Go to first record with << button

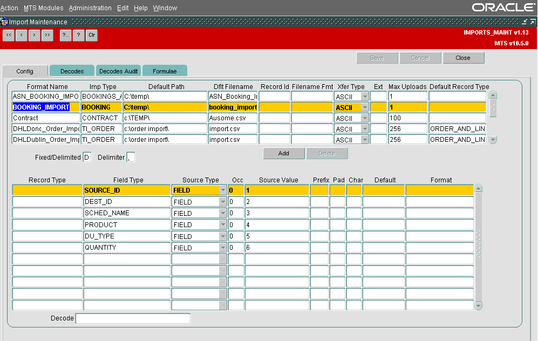pyautogui.click(x=9, y=35)
